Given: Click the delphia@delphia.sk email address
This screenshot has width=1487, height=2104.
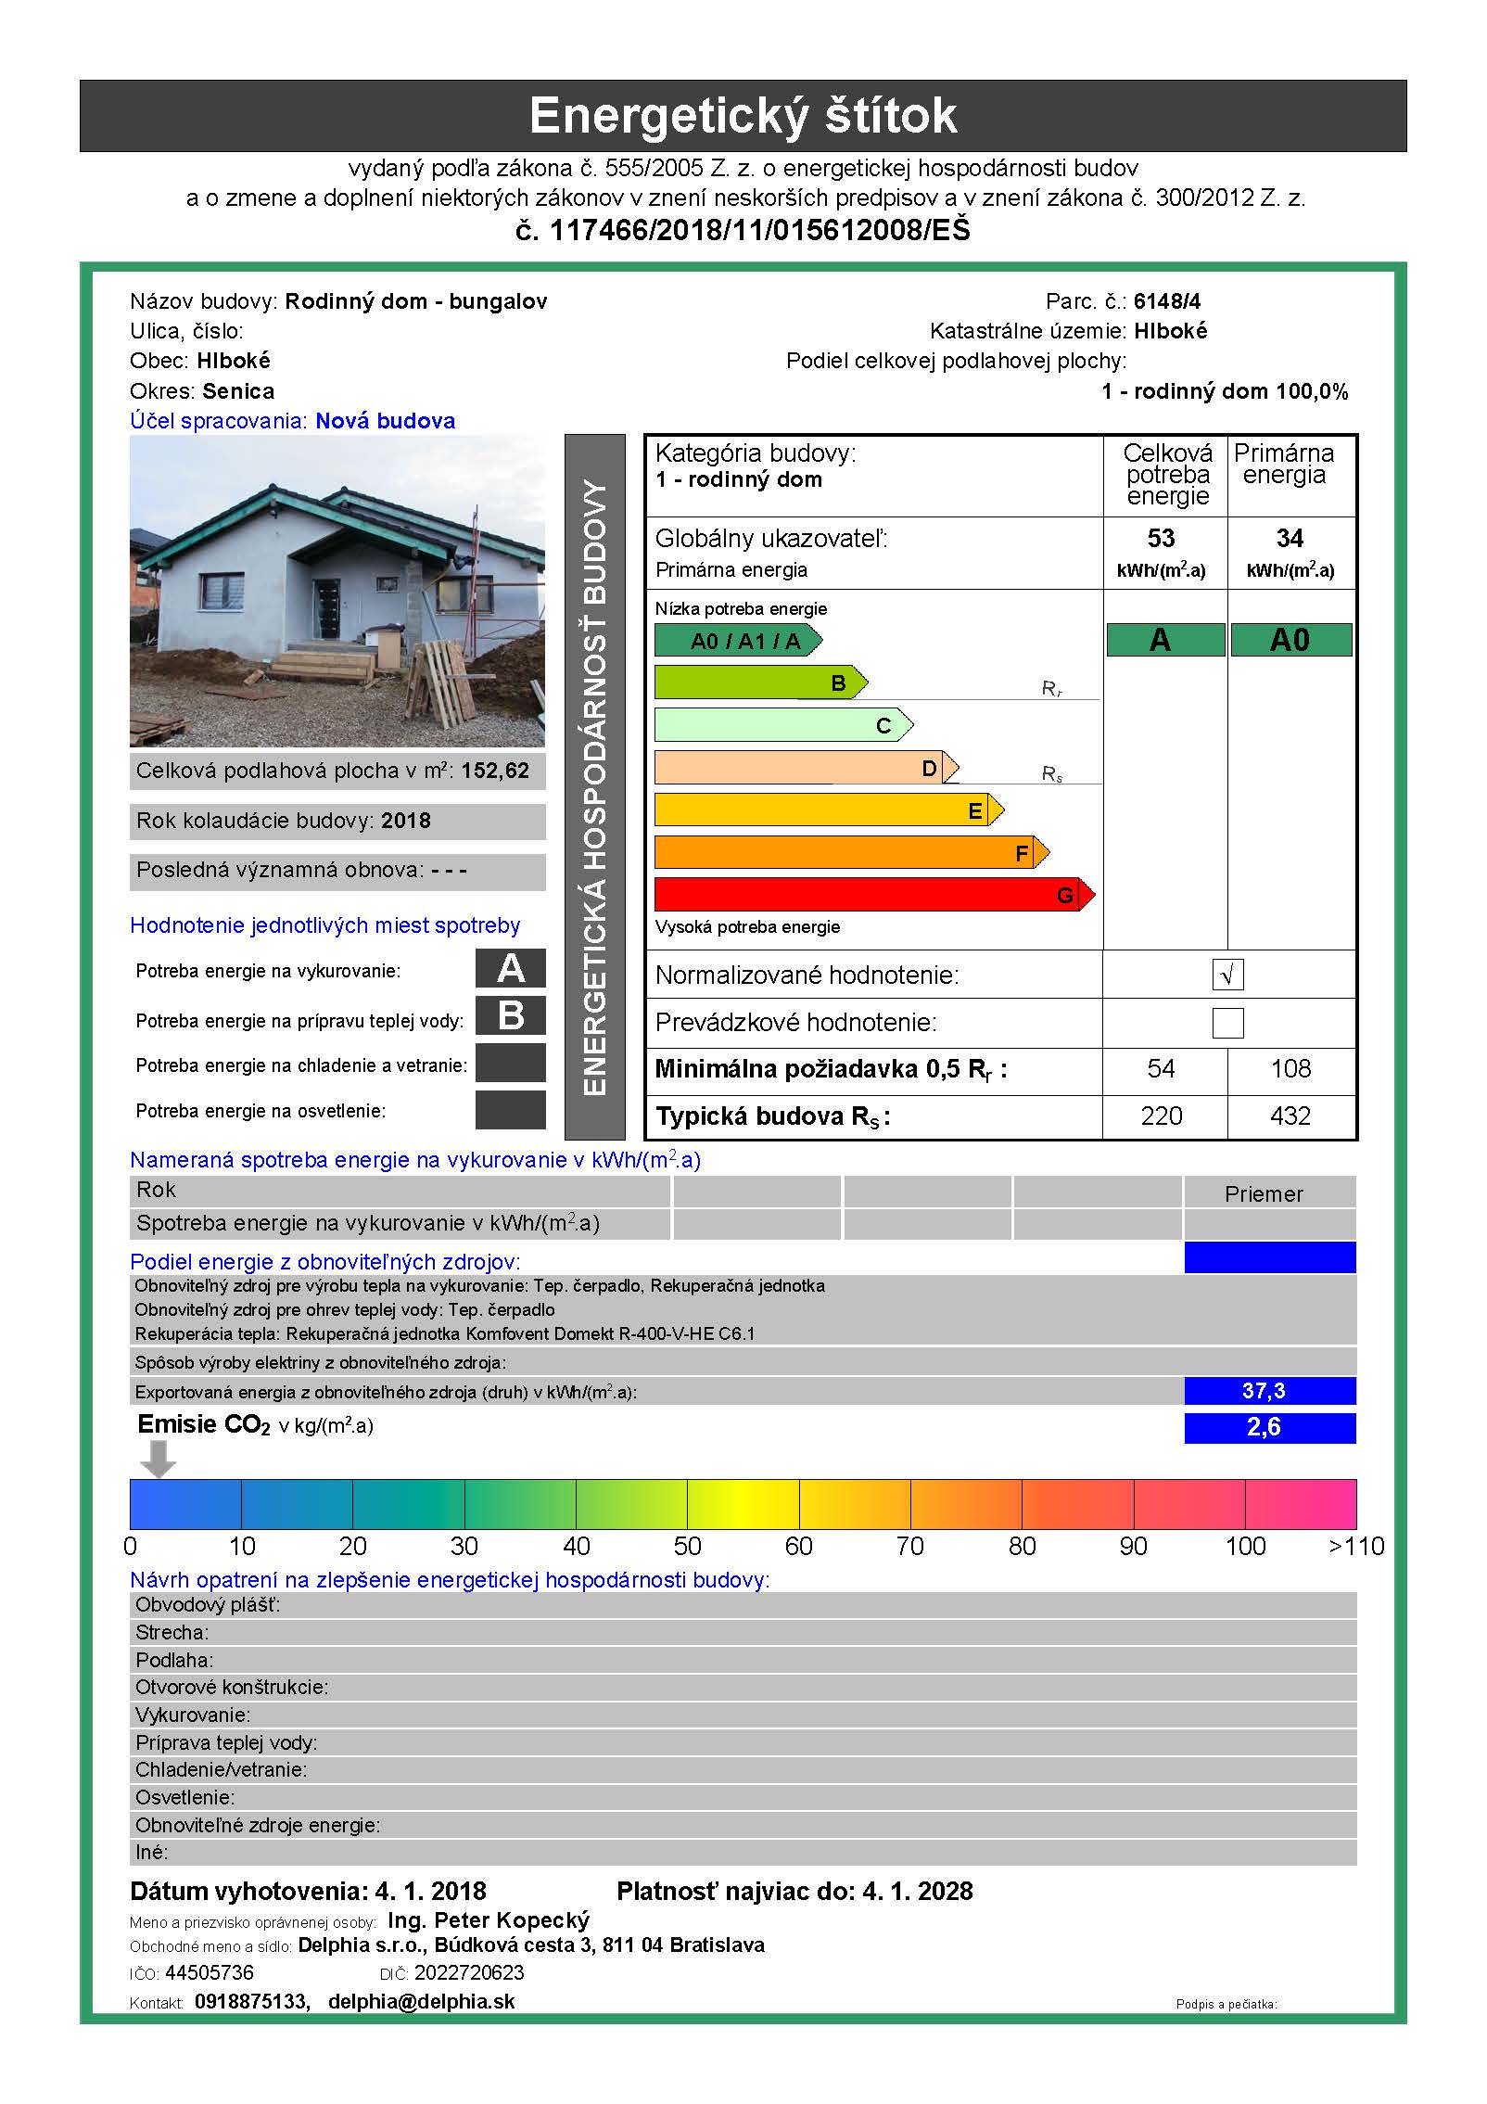Looking at the screenshot, I should click(x=421, y=2001).
